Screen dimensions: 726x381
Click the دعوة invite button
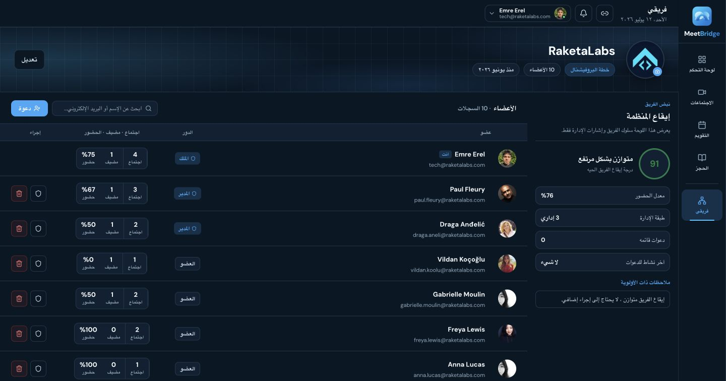pyautogui.click(x=29, y=108)
